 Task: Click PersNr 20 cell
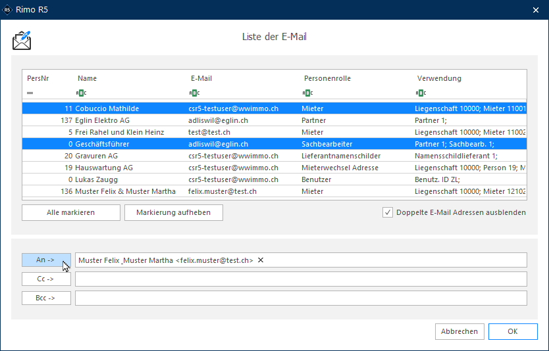tap(68, 156)
